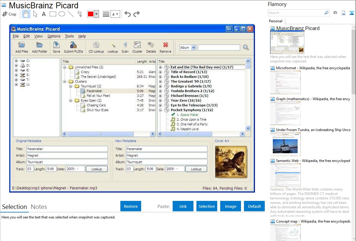Open the color picker dropdown arrow

96,14
